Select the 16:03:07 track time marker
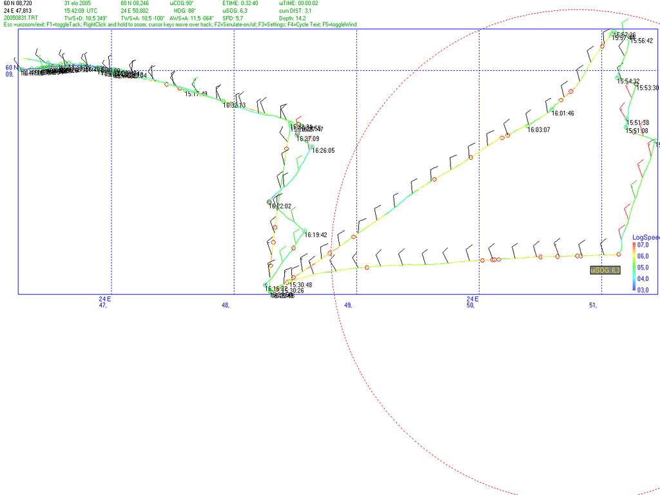This screenshot has width=660, height=495. 539,130
